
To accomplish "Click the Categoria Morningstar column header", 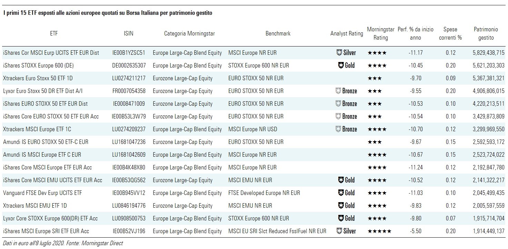I will click(x=189, y=33).
